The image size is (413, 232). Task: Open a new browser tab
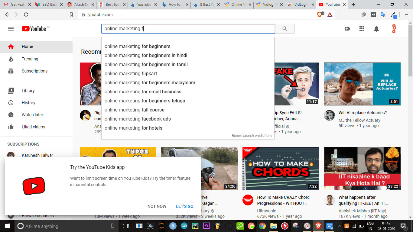click(353, 5)
